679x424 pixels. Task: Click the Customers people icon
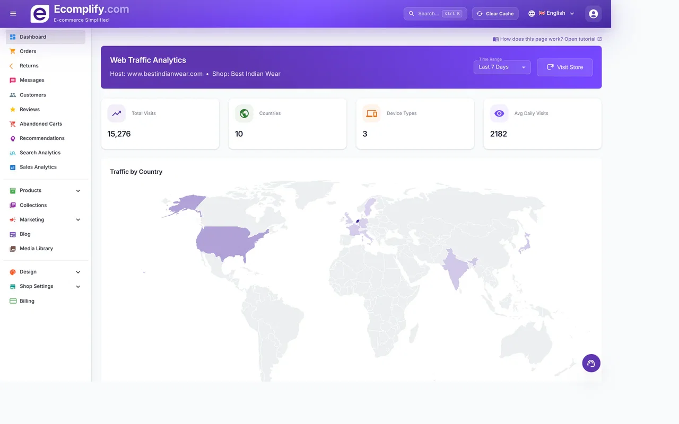[13, 95]
